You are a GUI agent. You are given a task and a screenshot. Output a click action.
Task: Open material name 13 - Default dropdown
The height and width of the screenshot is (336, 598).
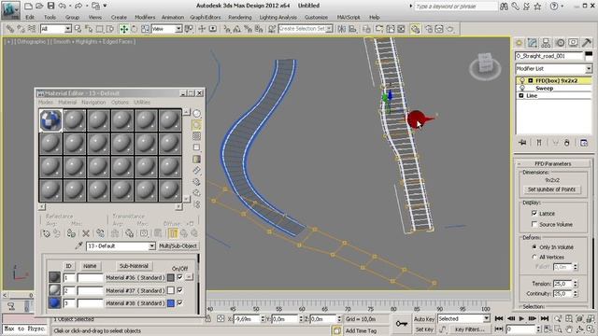click(151, 246)
